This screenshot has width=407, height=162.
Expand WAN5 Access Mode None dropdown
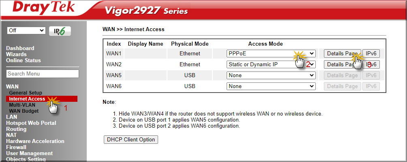click(271, 75)
